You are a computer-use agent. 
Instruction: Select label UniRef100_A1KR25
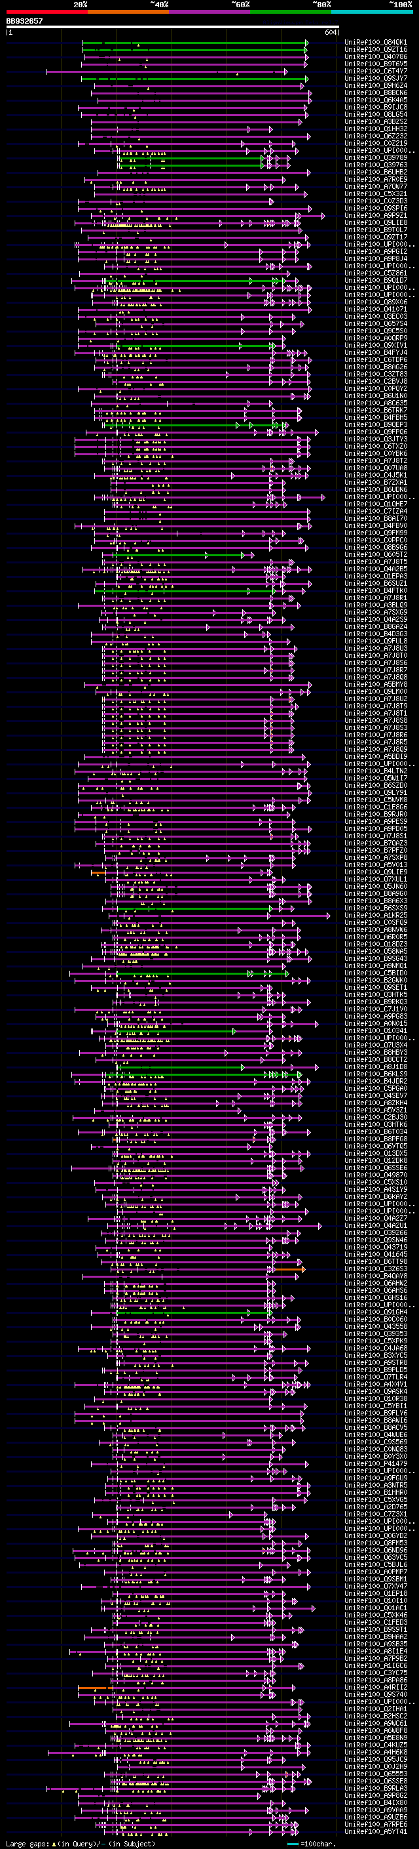click(376, 915)
